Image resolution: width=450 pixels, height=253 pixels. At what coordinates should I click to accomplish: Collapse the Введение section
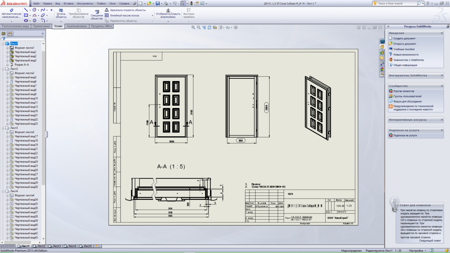click(442, 33)
